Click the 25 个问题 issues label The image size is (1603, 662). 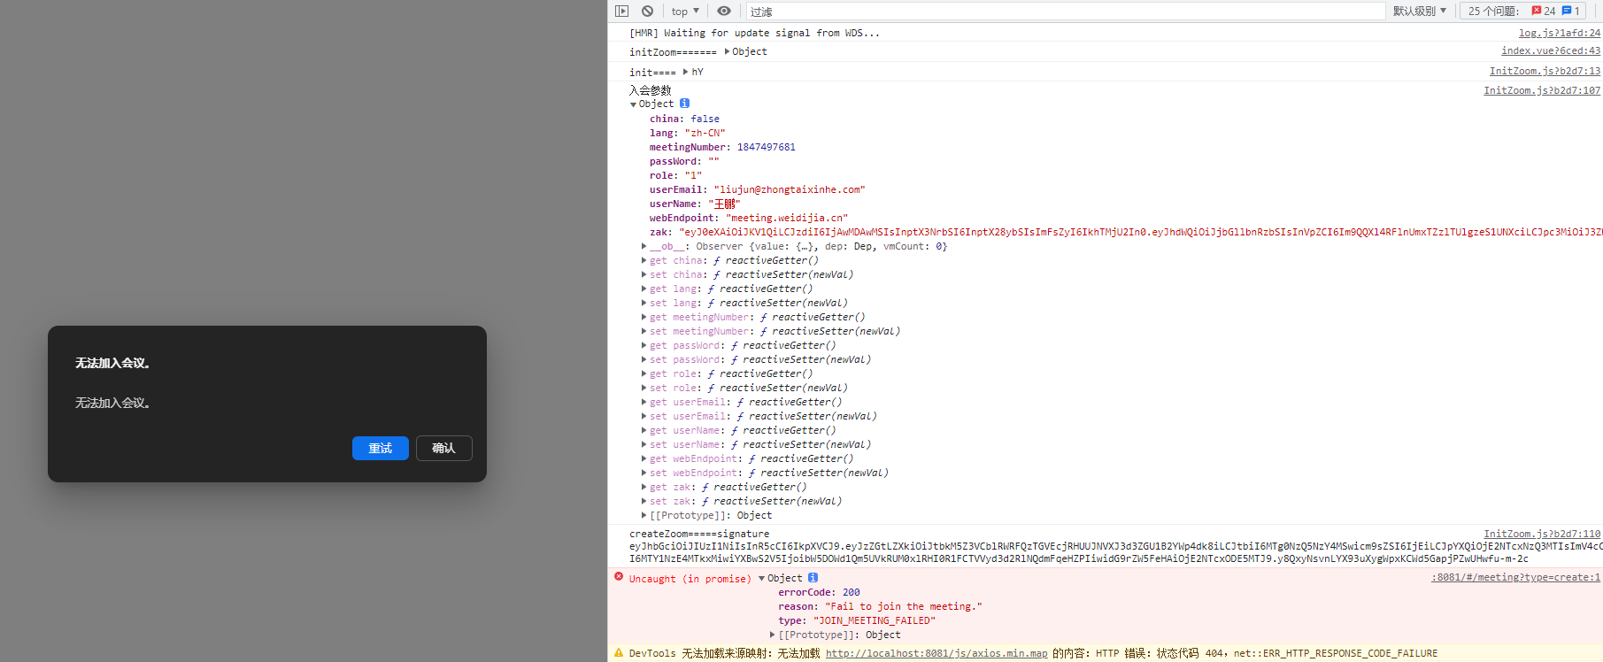point(1493,12)
